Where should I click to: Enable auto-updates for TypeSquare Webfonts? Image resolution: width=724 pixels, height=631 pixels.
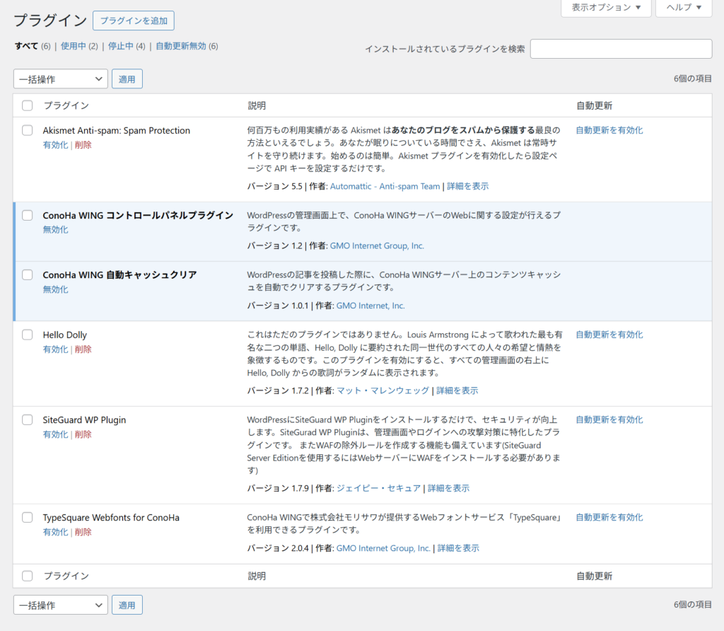609,517
